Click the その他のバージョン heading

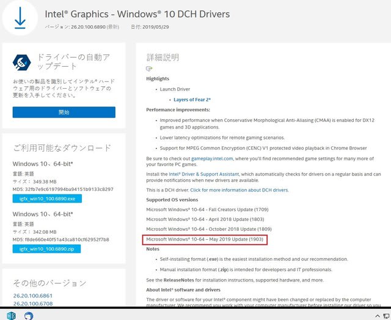coord(49,283)
